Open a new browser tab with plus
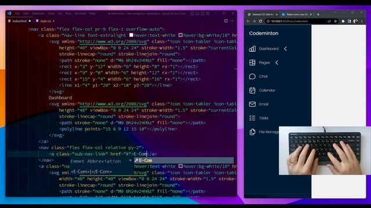The height and width of the screenshot is (208, 371). tap(318, 14)
